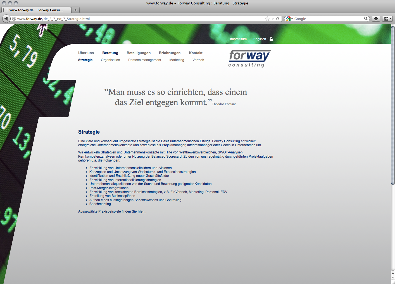The image size is (395, 284).
Task: Reload the page with the refresh icon
Action: click(x=278, y=19)
